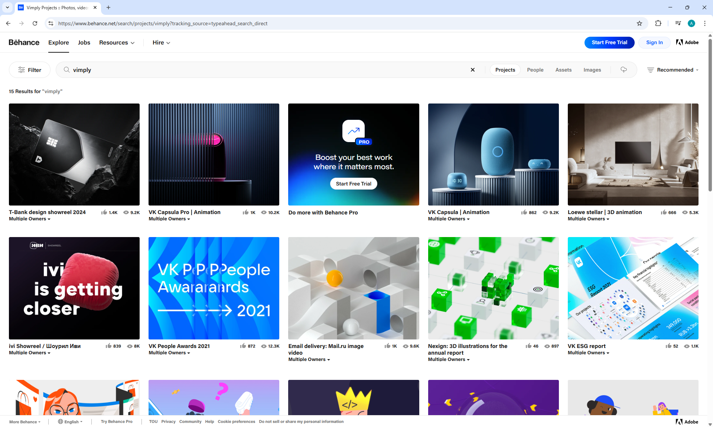Viewport: 713px width, 427px height.
Task: Click the Sign In button
Action: 654,42
